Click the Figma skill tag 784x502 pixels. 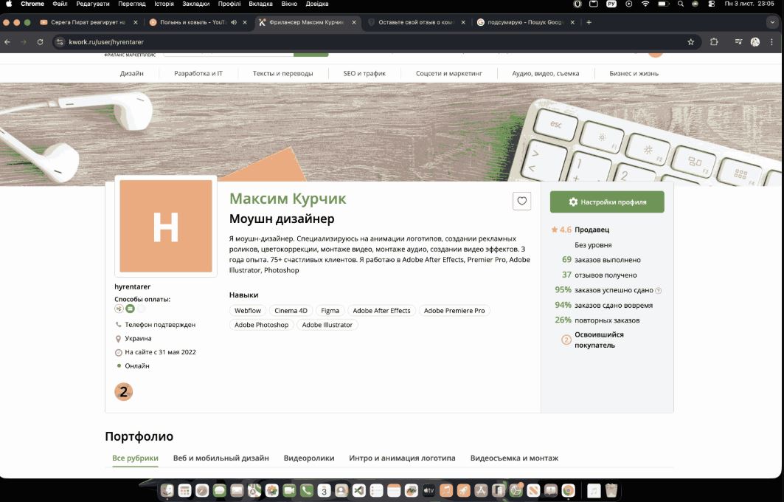330,311
